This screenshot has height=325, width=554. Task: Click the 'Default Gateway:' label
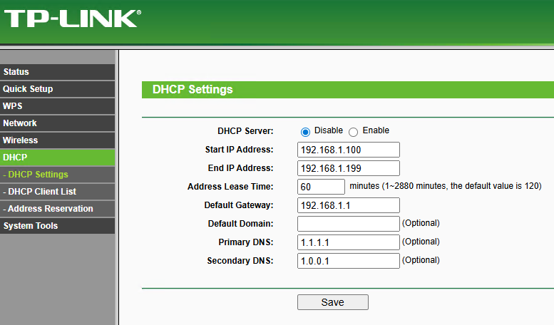pyautogui.click(x=239, y=205)
